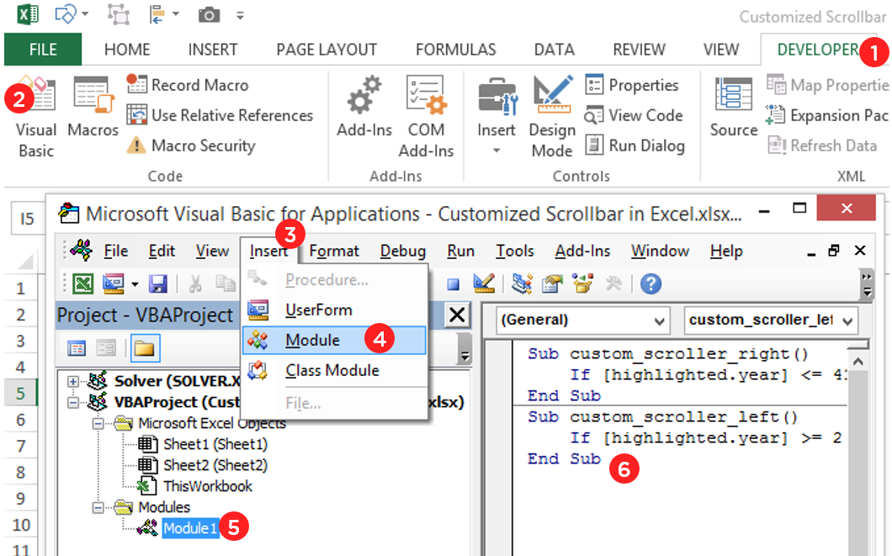Viewport: 892px width, 556px height.
Task: Open the REVIEW ribbon tab
Action: (x=639, y=50)
